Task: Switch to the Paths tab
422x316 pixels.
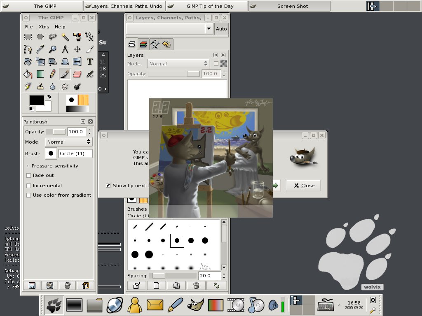Action: pos(155,44)
